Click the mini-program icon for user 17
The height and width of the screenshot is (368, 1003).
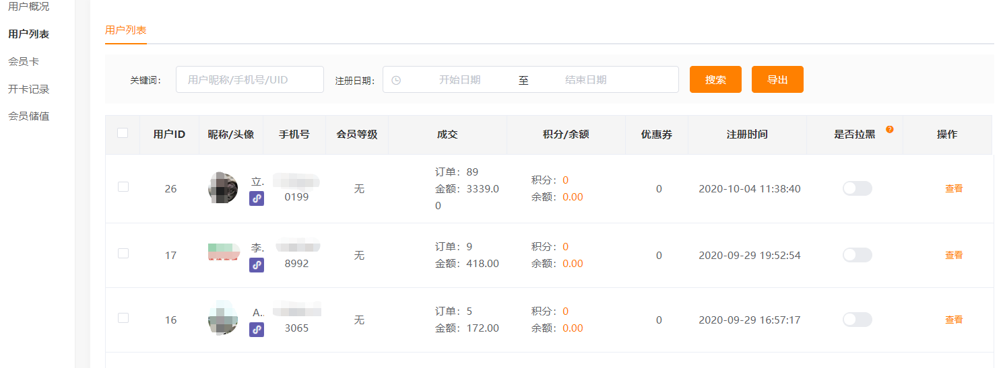[257, 265]
